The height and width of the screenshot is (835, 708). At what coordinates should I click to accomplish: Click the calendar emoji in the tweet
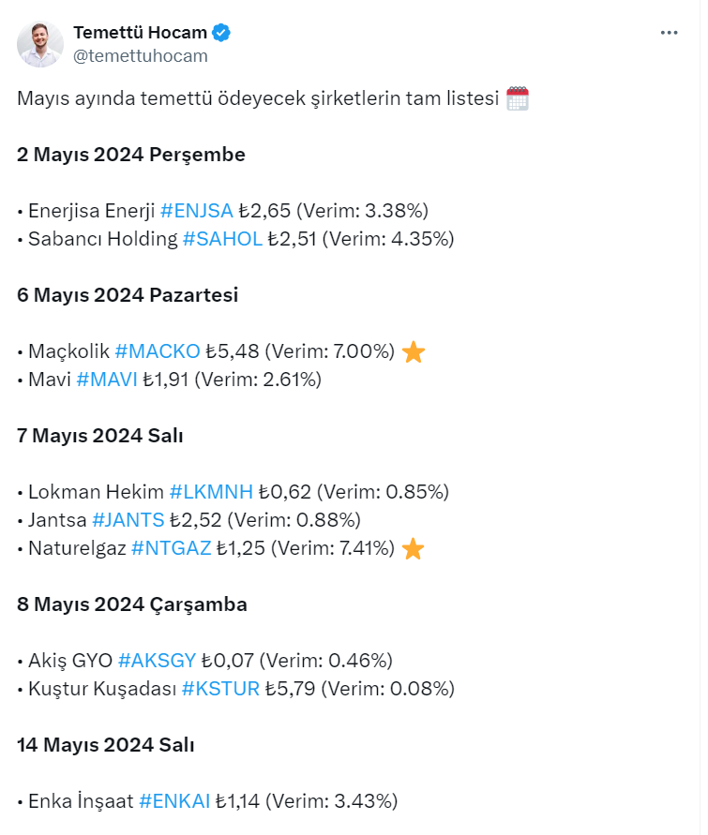coord(518,98)
